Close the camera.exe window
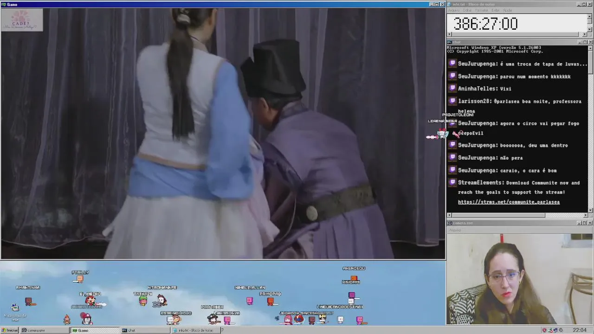Screen dimensions: 594x334 [590, 223]
